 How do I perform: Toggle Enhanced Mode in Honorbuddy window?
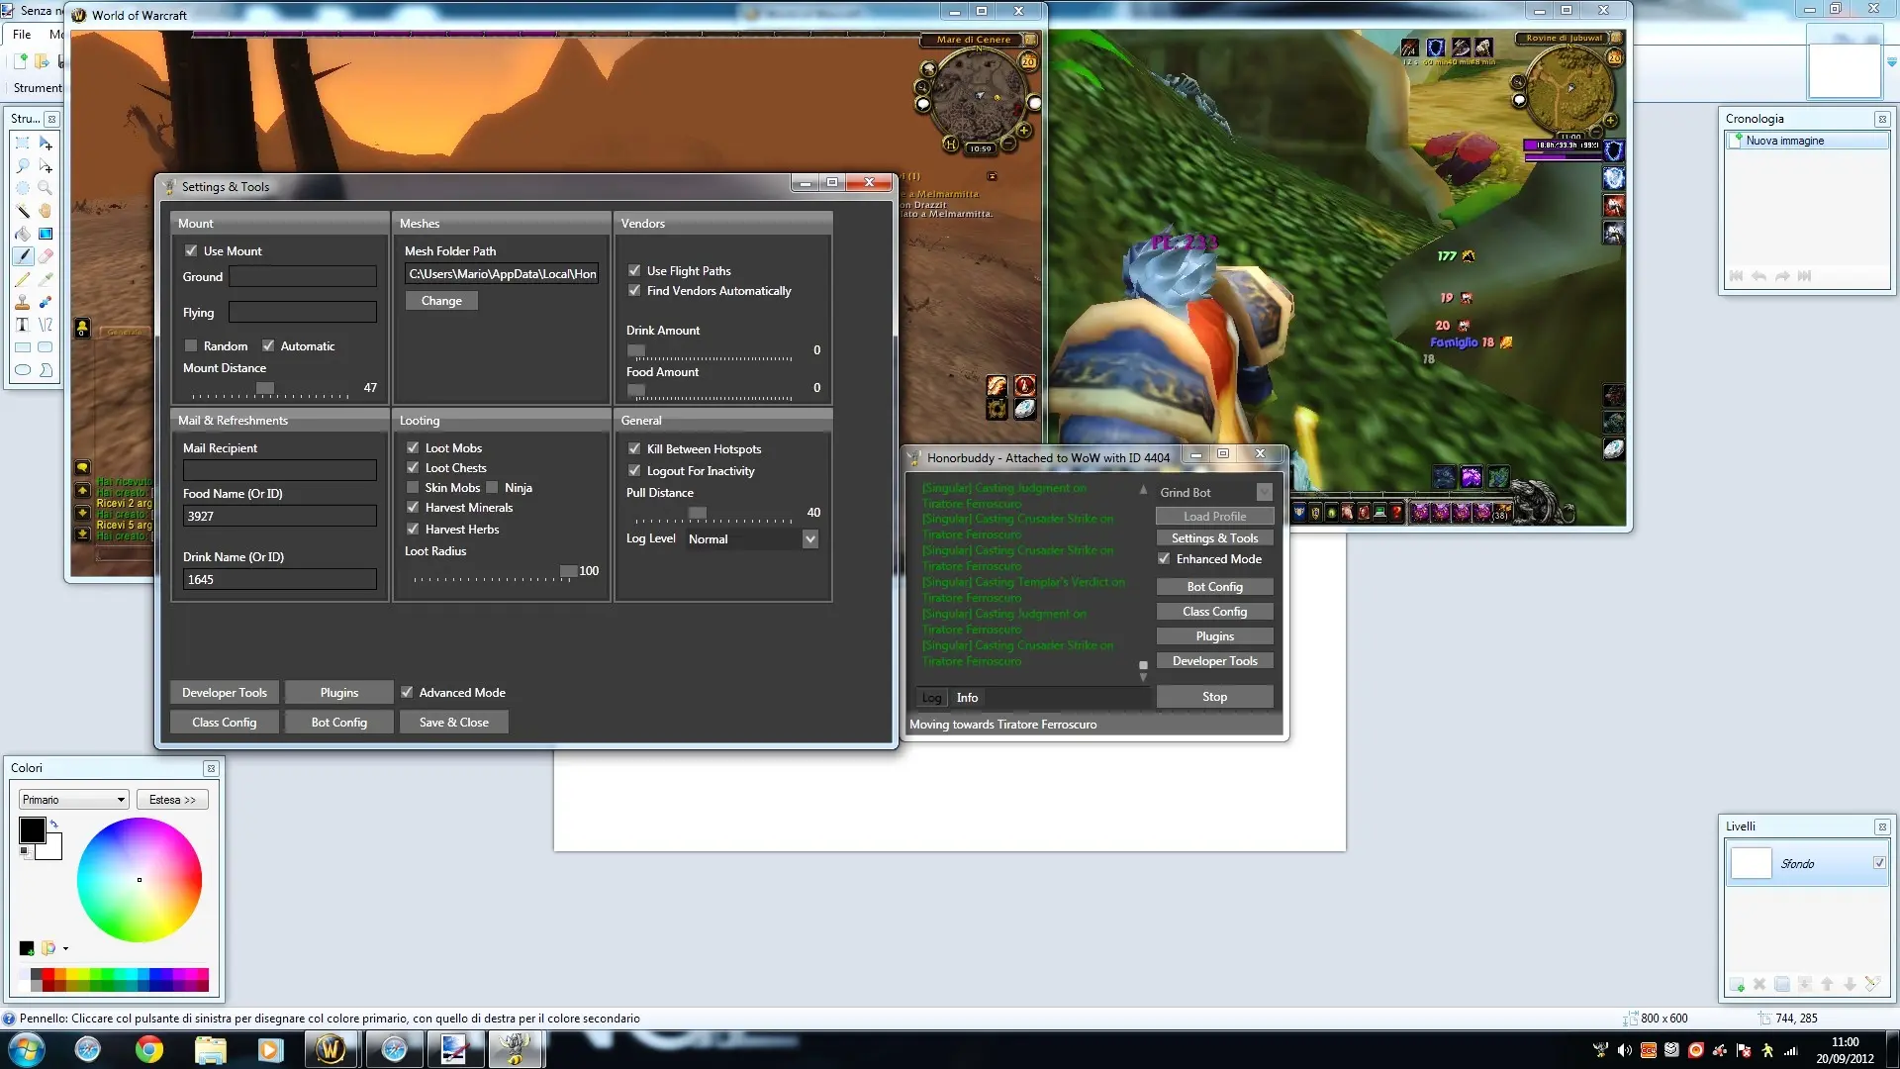coord(1164,558)
